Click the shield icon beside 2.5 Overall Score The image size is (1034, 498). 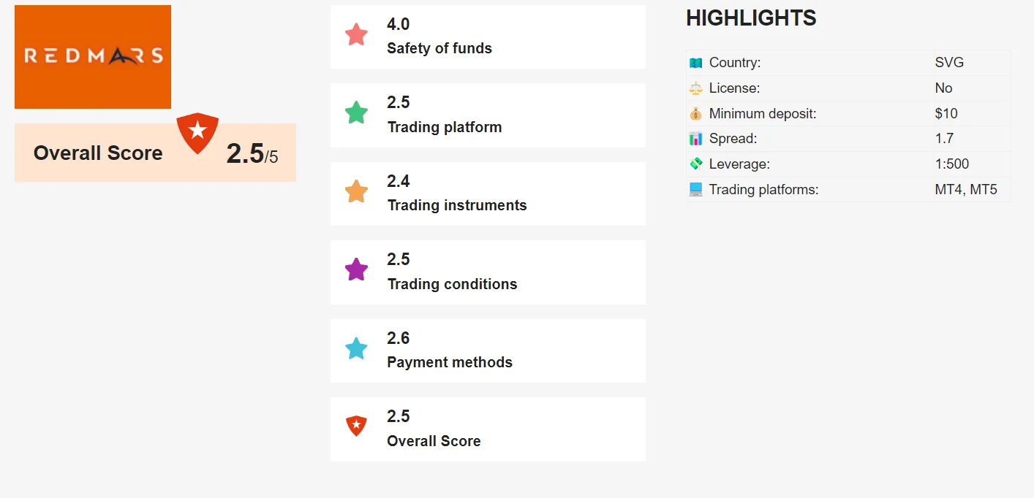click(x=356, y=426)
